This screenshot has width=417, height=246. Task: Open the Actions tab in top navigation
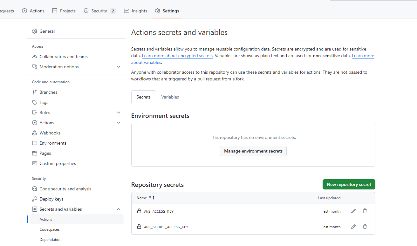(x=33, y=11)
